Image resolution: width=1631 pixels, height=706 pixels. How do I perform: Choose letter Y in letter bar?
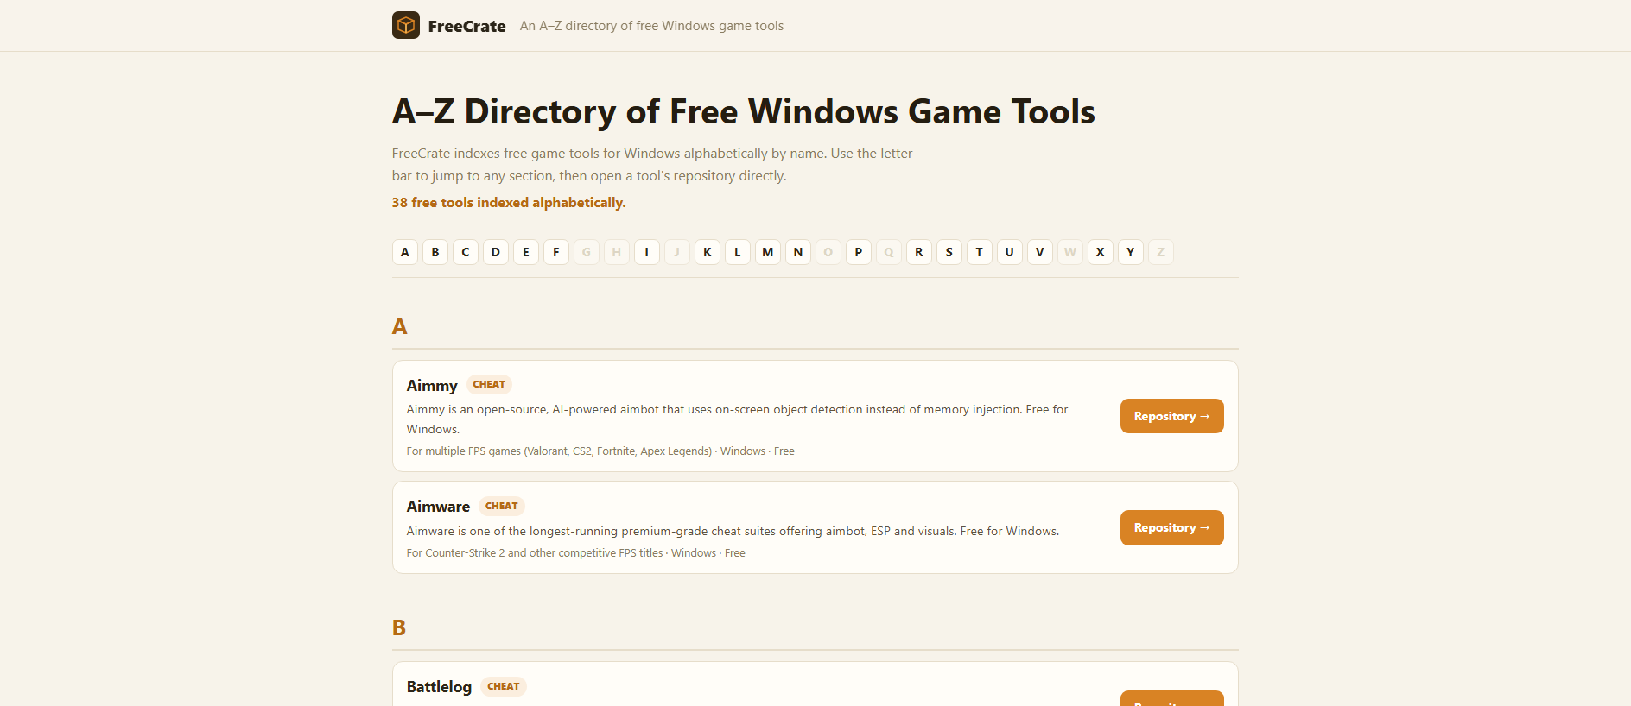click(x=1131, y=252)
